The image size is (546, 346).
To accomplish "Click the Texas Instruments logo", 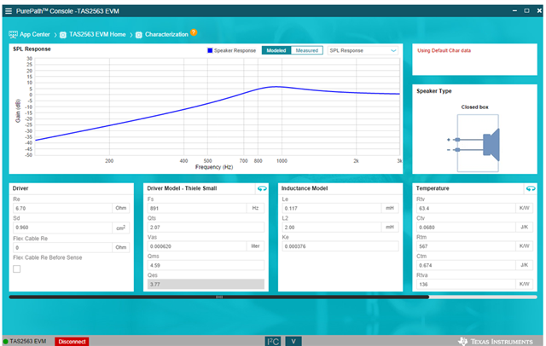I will click(x=496, y=342).
